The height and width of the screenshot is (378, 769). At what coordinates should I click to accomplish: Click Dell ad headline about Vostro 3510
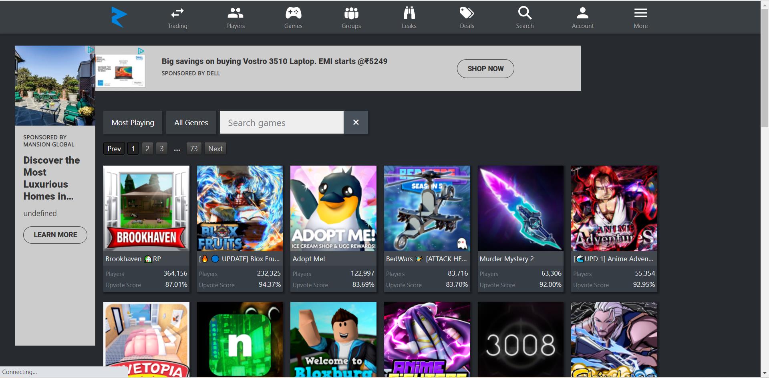(x=274, y=61)
